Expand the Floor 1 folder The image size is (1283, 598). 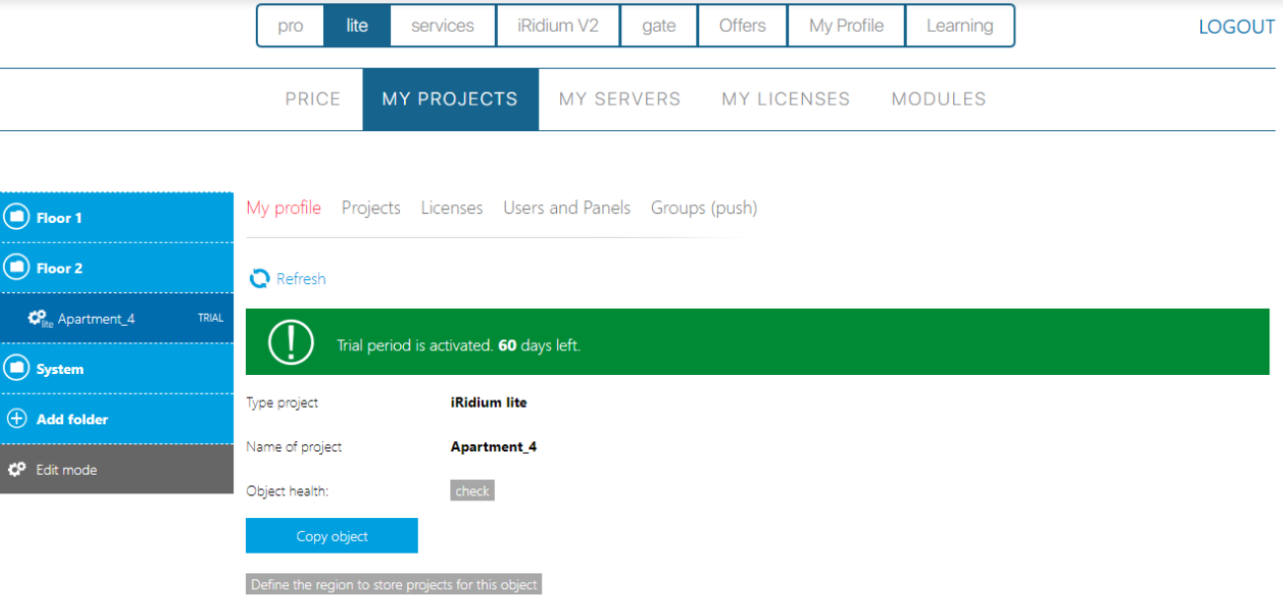tap(59, 218)
